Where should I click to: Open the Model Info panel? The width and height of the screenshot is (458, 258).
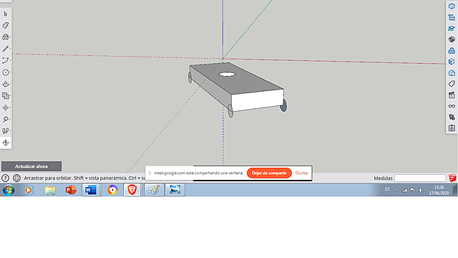pos(452,118)
